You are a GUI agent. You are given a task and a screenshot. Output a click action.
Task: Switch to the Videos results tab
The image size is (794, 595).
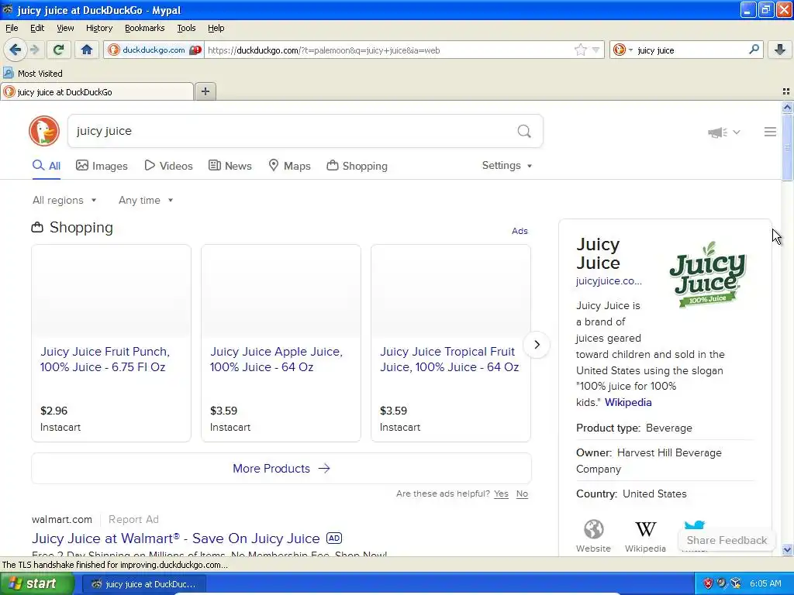(x=168, y=166)
